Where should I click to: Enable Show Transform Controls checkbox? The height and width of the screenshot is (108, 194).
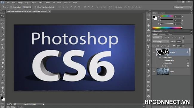[x=35, y=7]
